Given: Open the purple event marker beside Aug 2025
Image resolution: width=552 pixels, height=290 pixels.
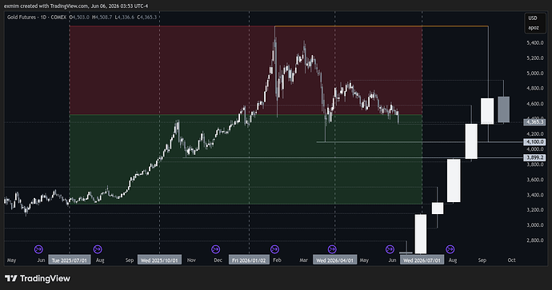Looking at the screenshot, I should 98,249.
